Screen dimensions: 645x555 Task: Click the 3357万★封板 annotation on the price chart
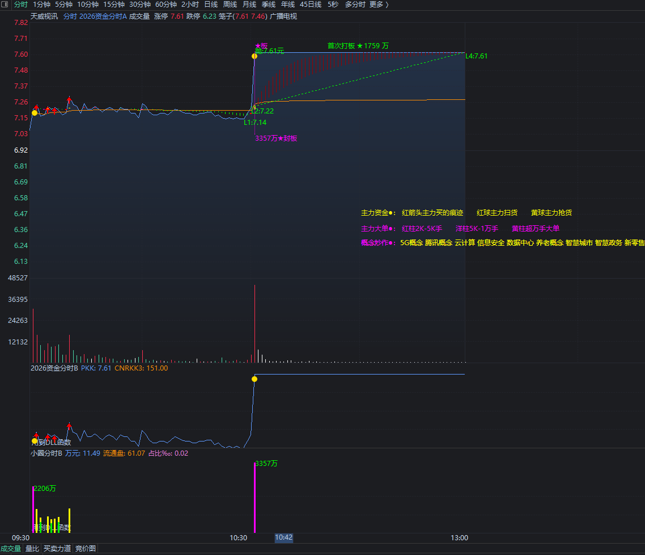[x=276, y=138]
